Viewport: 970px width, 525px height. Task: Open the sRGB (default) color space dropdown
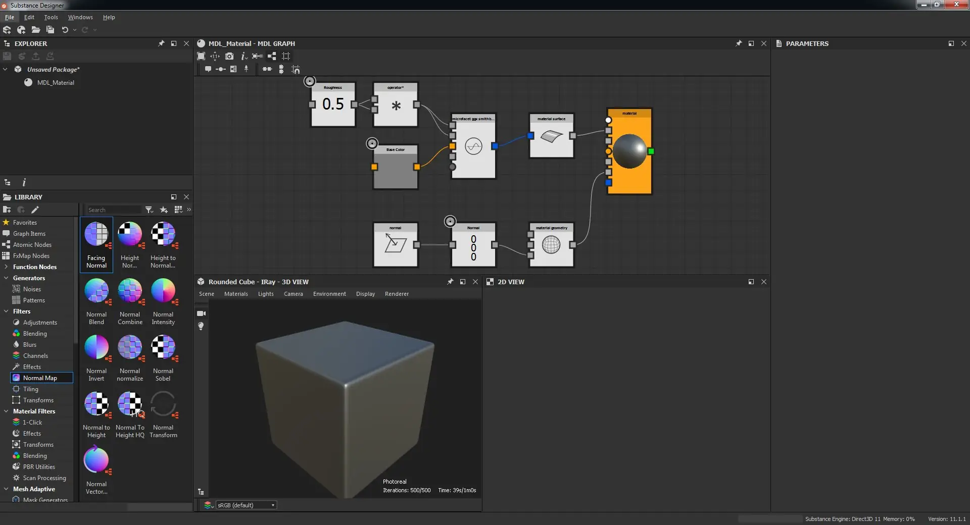click(x=246, y=505)
